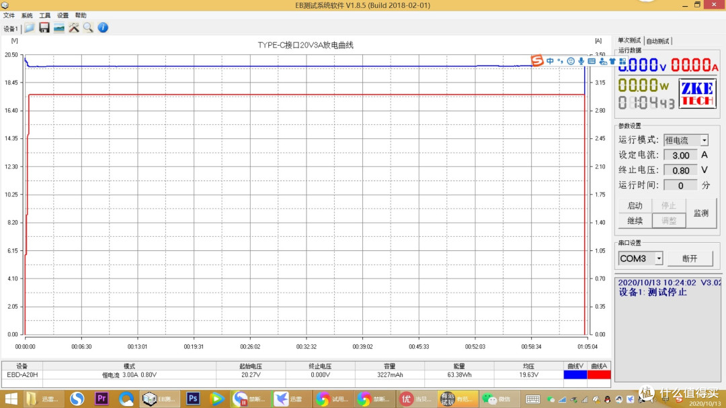Toggle the Sogou punctuation mode icon
The height and width of the screenshot is (408, 726).
[560, 61]
